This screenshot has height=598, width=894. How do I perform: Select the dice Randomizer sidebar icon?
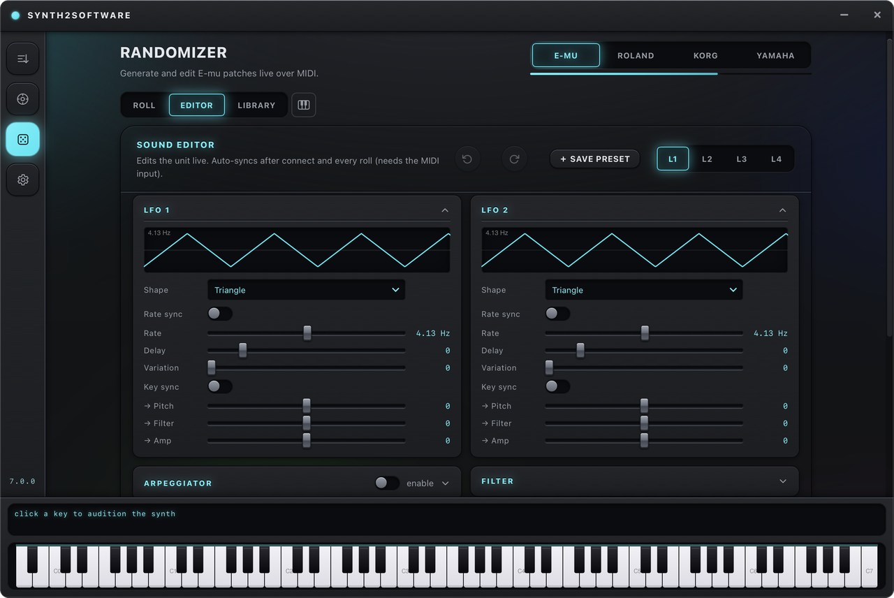(22, 140)
